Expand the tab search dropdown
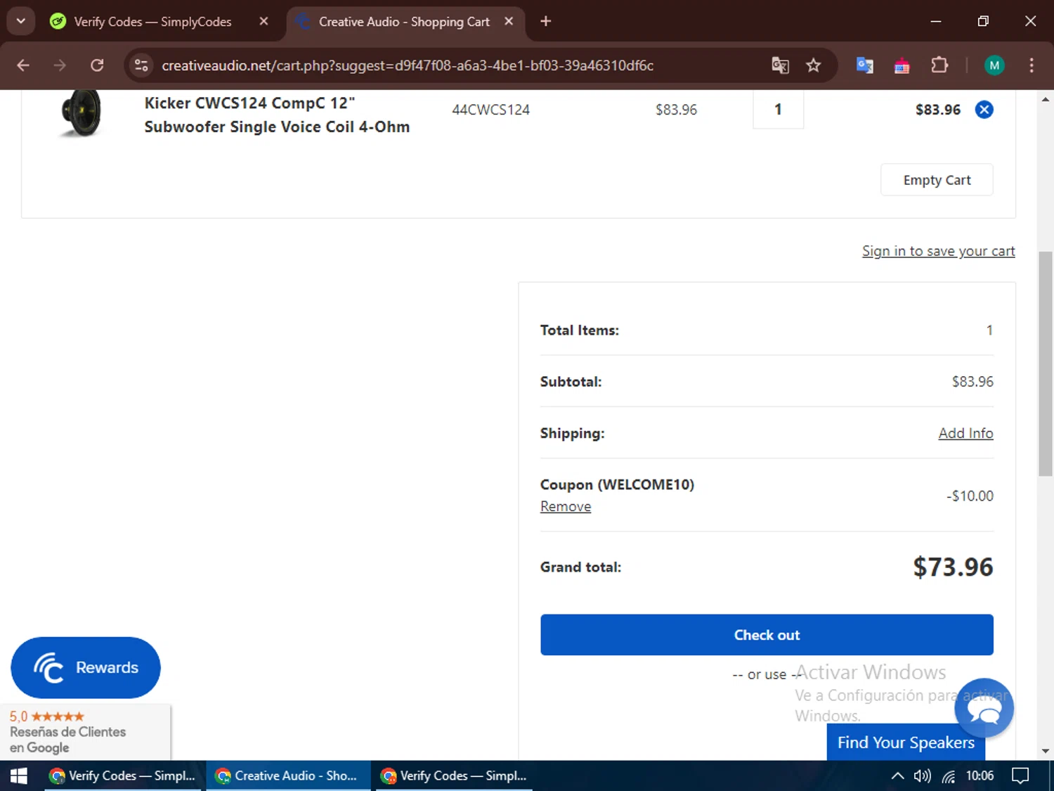The width and height of the screenshot is (1054, 791). point(21,21)
